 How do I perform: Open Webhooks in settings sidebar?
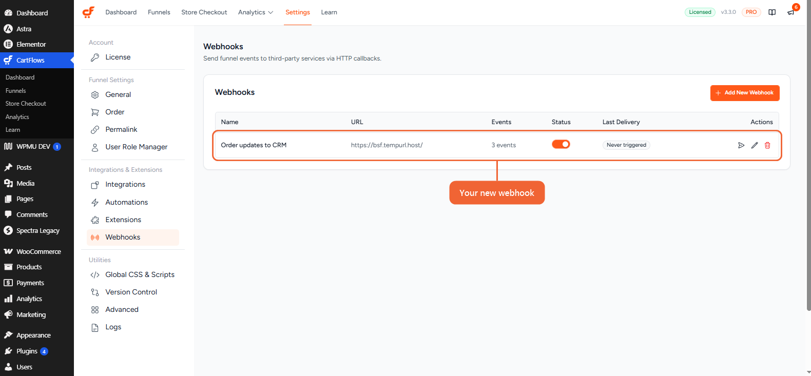pos(133,237)
